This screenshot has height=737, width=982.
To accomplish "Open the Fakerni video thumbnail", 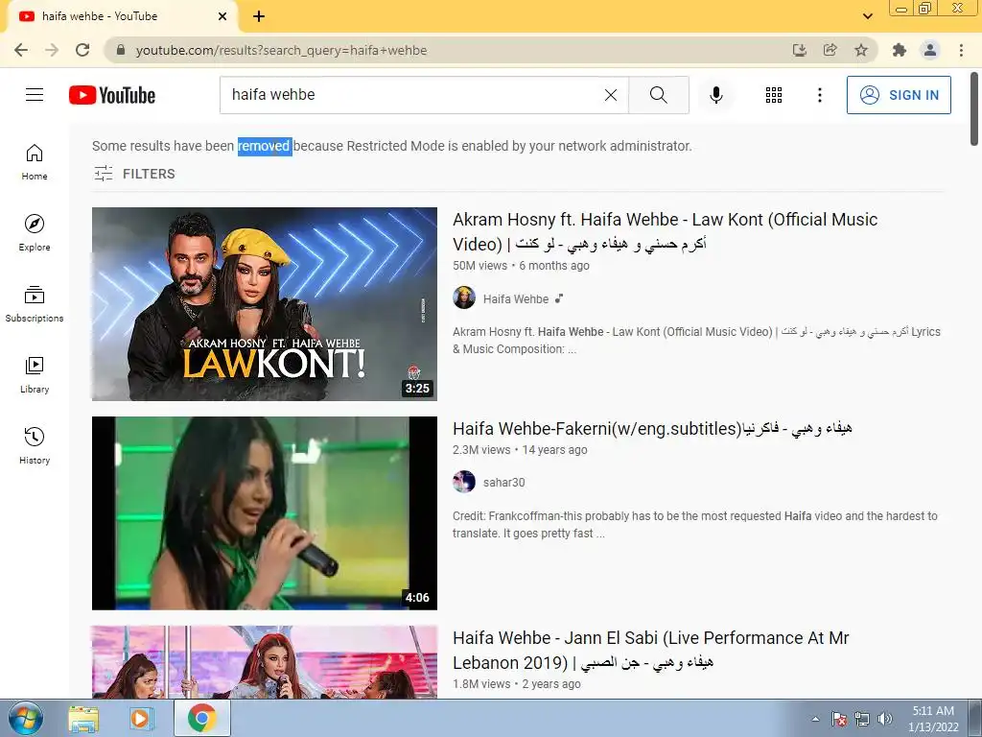I will (x=265, y=513).
